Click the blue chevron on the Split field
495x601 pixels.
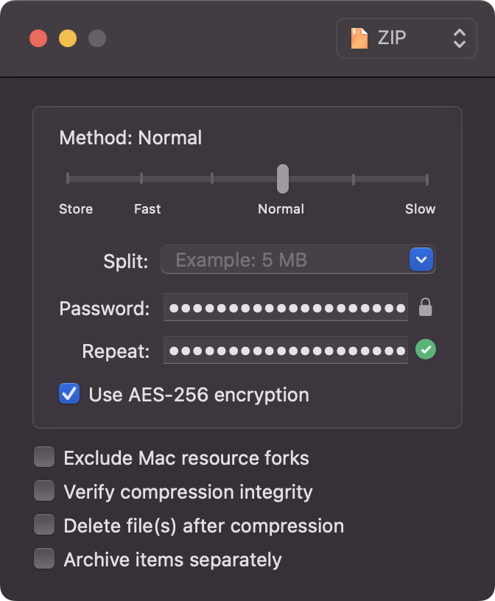421,259
